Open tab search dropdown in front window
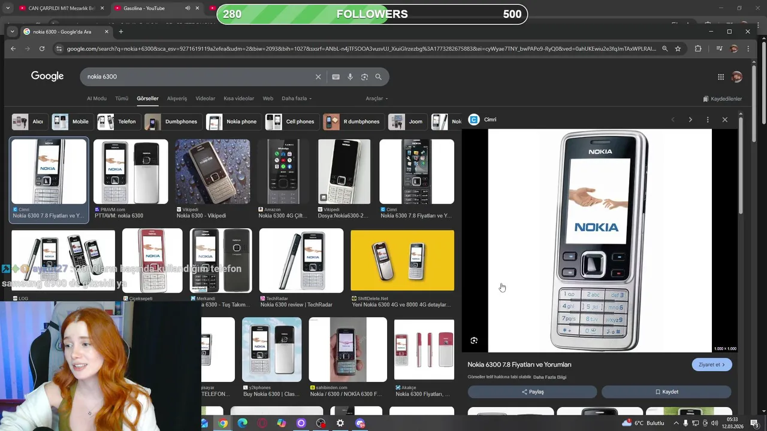Viewport: 767px width, 431px height. [x=12, y=32]
